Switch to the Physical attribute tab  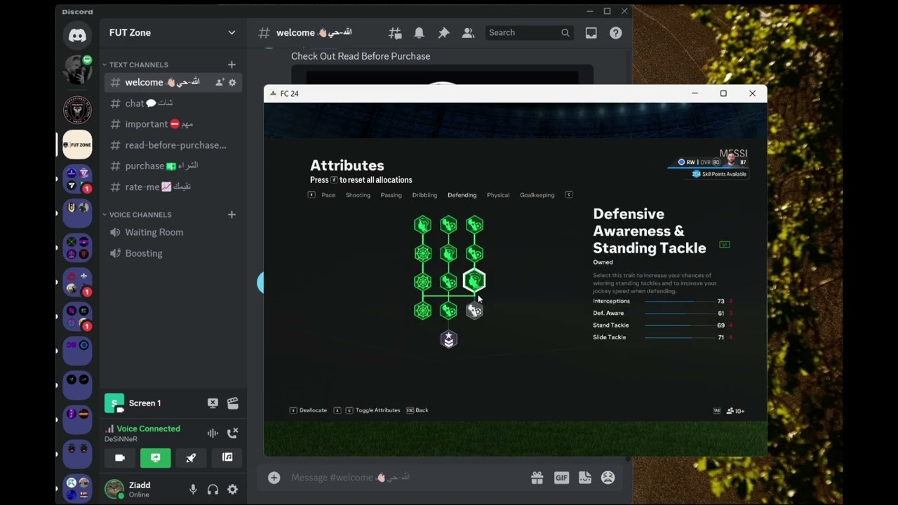[498, 195]
